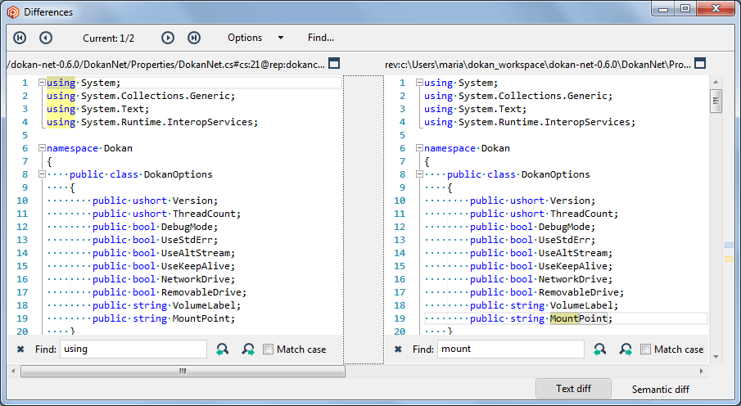The height and width of the screenshot is (406, 741).
Task: Click the right pane vertical scrollbar thumb
Action: 716,101
